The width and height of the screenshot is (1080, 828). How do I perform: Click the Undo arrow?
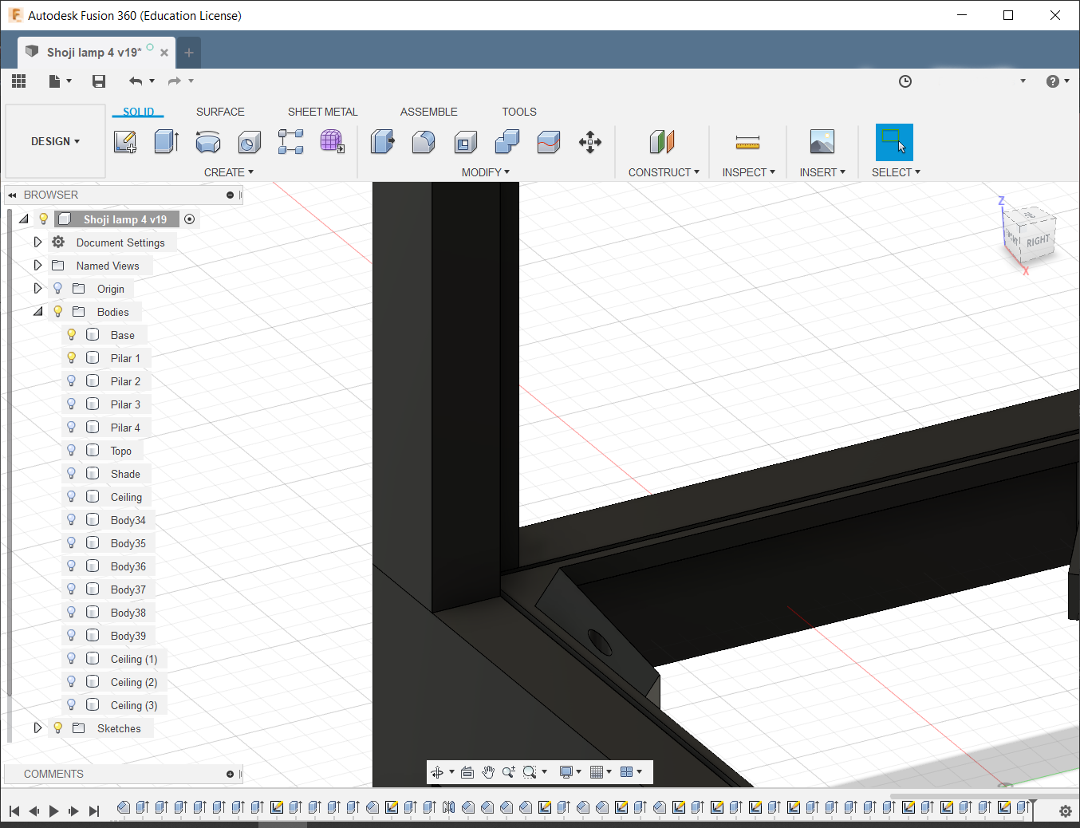(136, 81)
